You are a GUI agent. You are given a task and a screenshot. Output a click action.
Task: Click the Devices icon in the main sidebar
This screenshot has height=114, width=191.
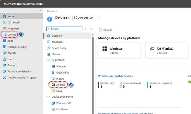point(4,35)
